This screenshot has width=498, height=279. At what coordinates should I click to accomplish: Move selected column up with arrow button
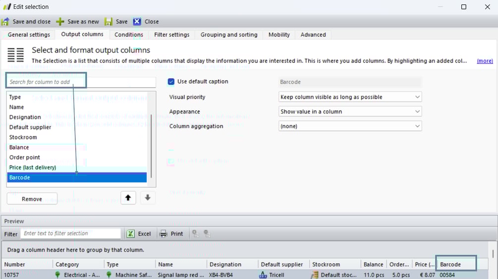click(x=128, y=198)
